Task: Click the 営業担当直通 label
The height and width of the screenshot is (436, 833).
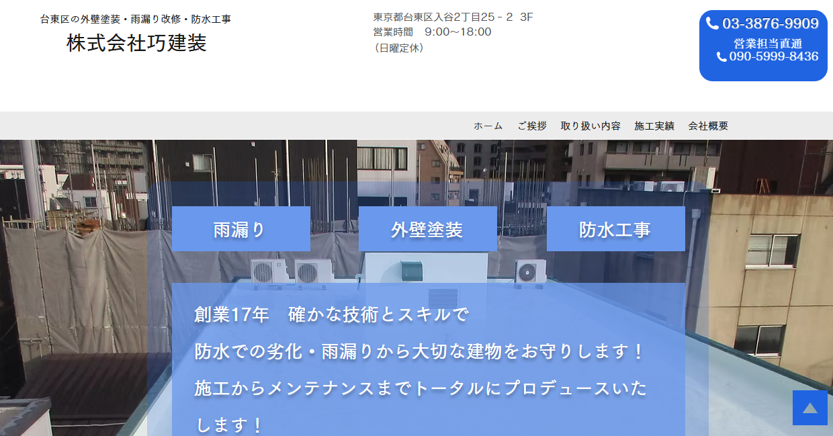Action: coord(768,43)
